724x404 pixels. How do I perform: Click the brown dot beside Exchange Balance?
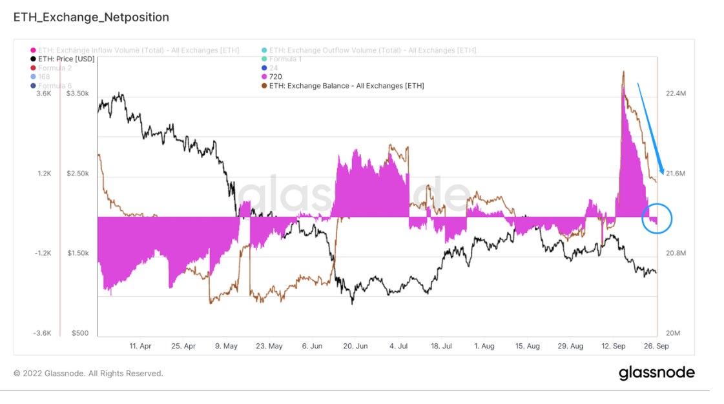click(264, 86)
